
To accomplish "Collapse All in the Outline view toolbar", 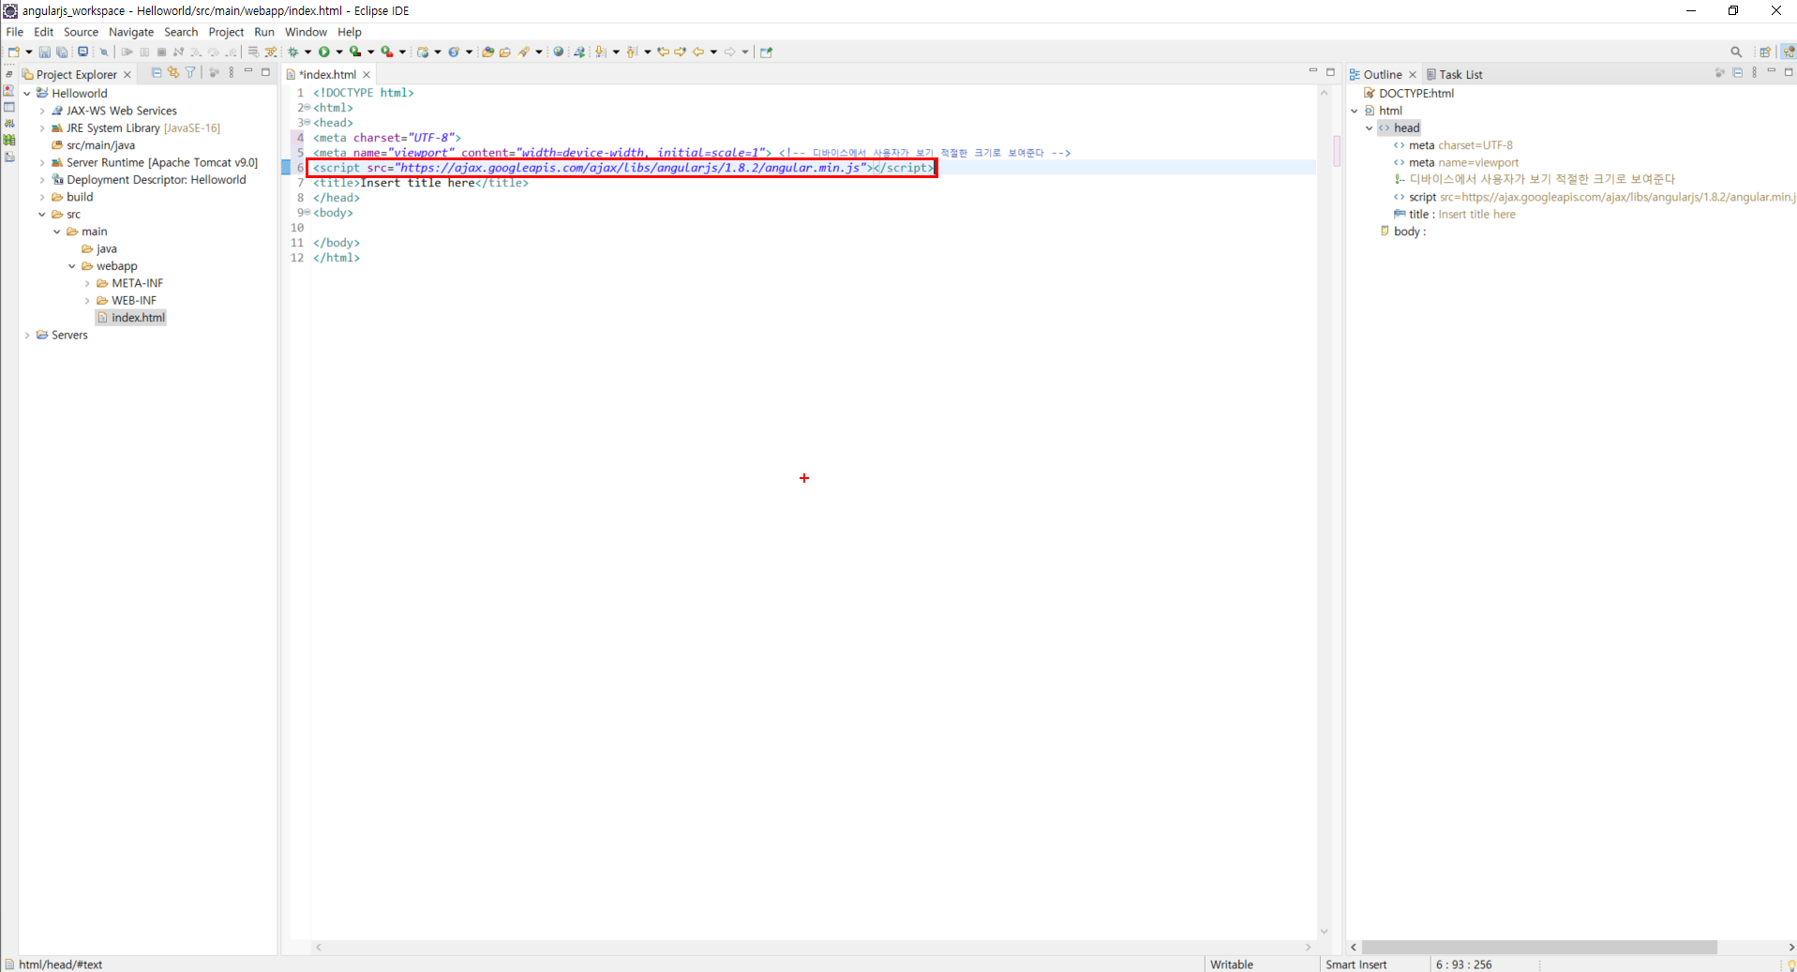I will coord(1737,73).
